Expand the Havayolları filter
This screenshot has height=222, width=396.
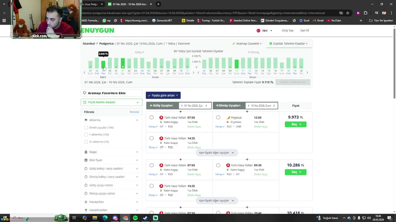point(111,202)
